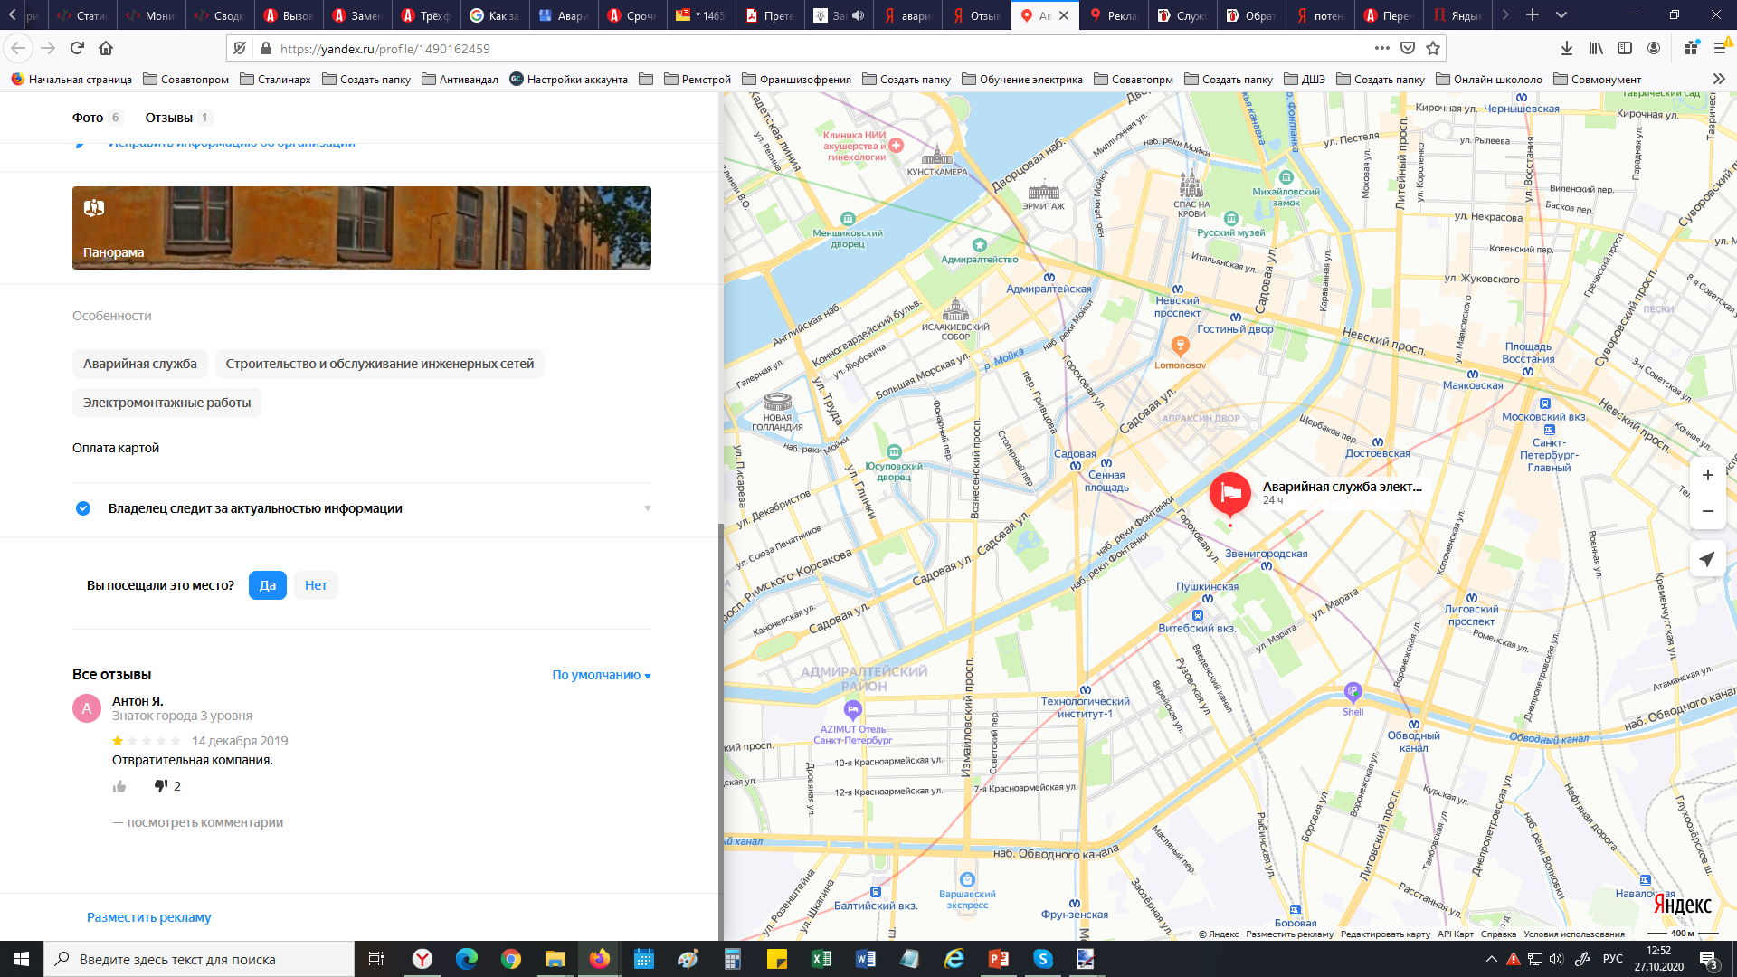Screen dimensions: 1737x977
Task: Click посмотреть комментарии link
Action: click(204, 822)
